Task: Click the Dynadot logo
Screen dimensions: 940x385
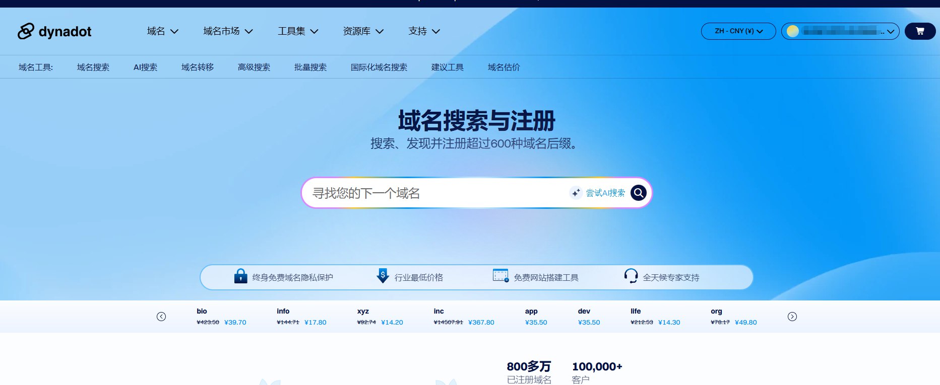Action: (54, 31)
